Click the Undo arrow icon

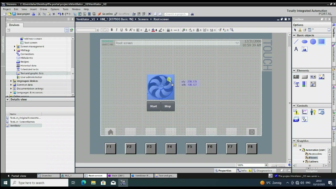59,14
